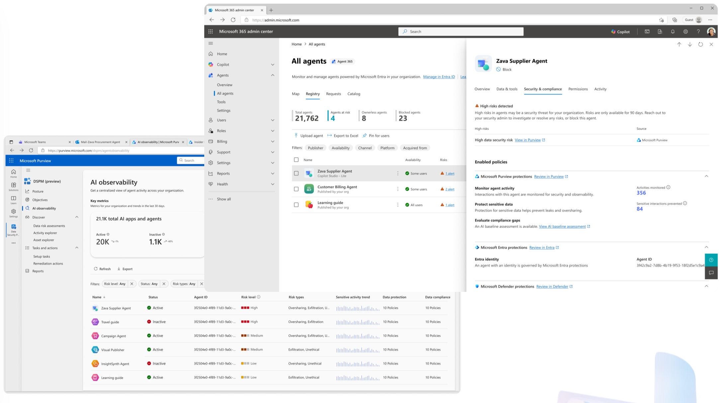The width and height of the screenshot is (719, 403).
Task: Collapse the admin center navigation menu
Action: (211, 43)
